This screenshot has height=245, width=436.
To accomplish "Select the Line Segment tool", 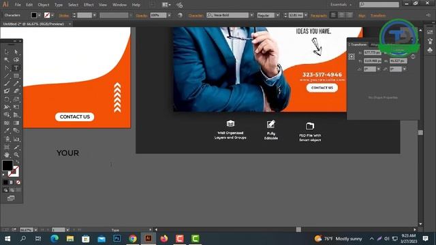I will click(7, 76).
